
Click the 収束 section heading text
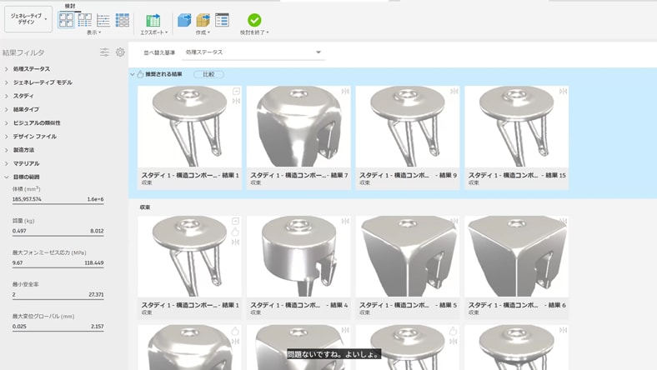[145, 207]
